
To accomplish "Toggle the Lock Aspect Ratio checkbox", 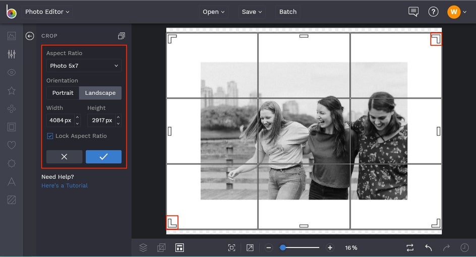I will 50,136.
